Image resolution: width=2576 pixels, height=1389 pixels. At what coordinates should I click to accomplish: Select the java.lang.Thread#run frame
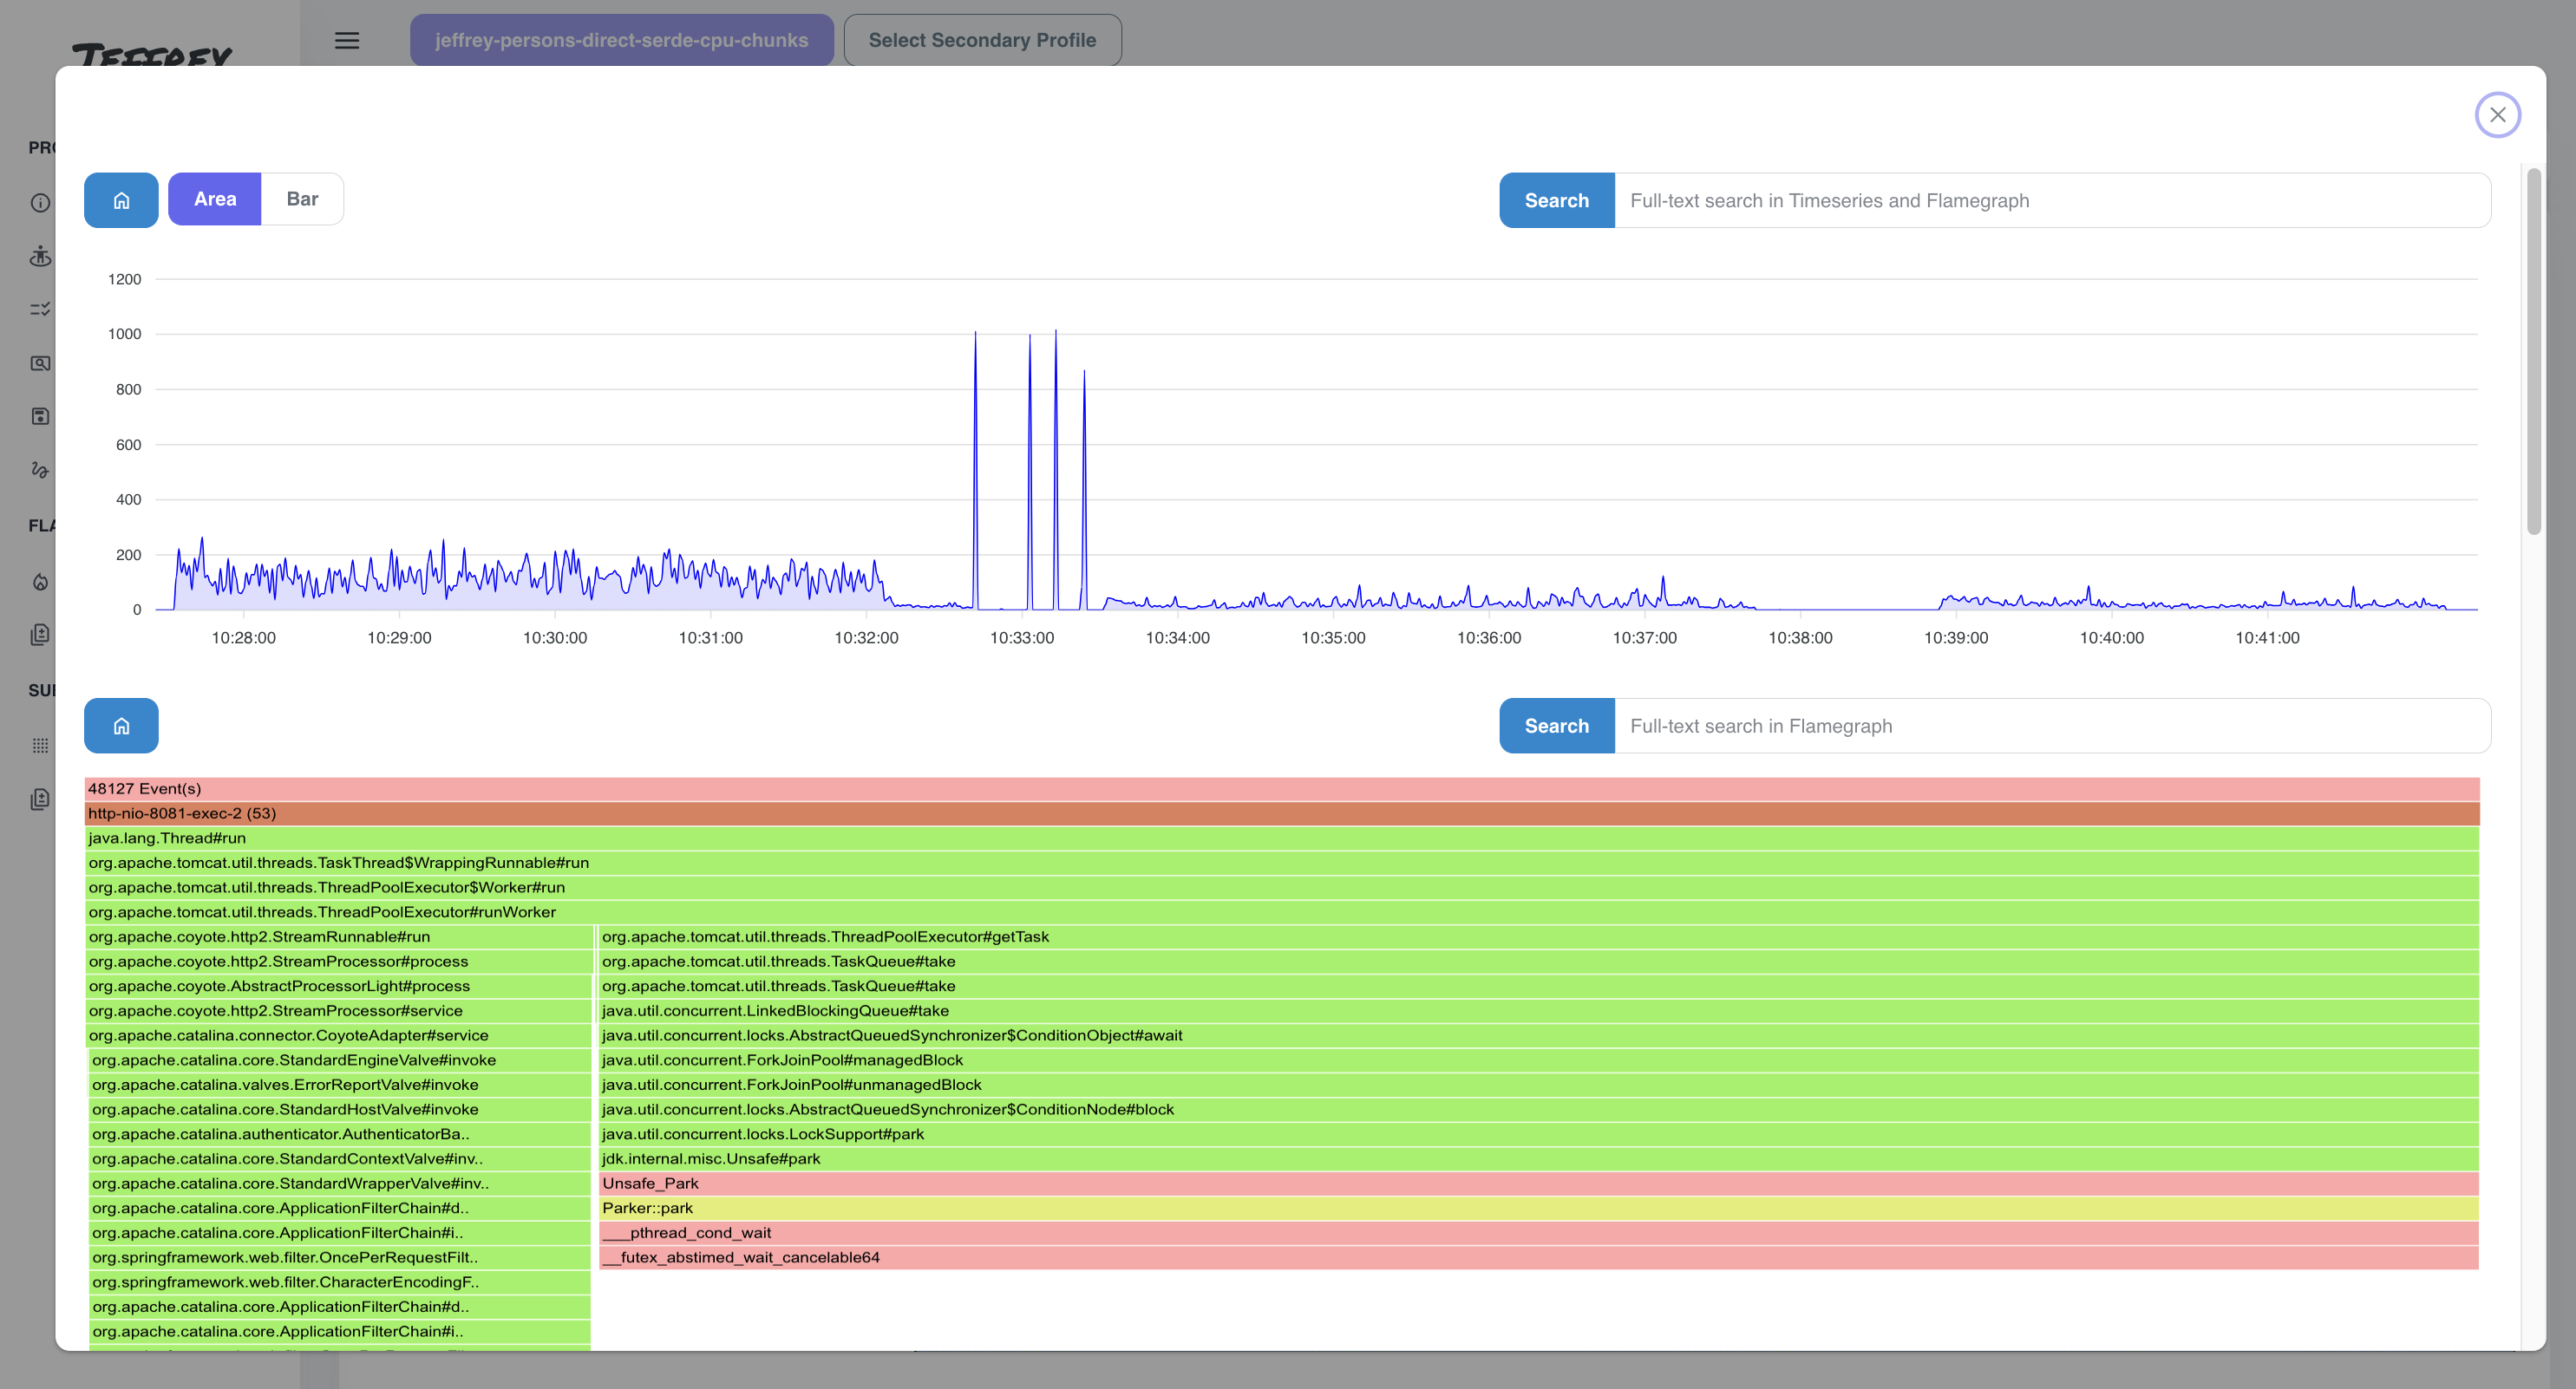point(1282,838)
